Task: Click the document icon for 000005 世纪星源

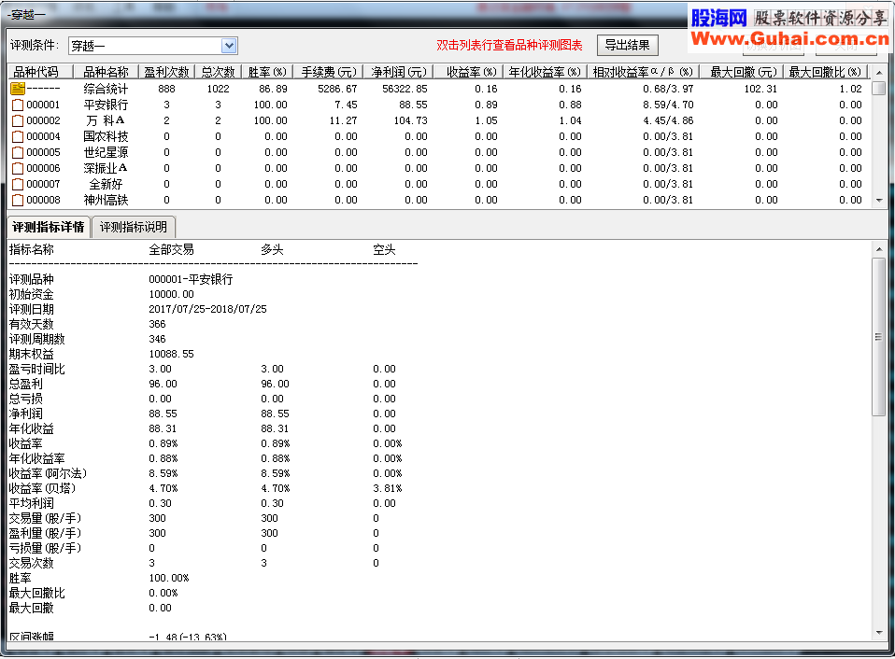Action: click(18, 153)
